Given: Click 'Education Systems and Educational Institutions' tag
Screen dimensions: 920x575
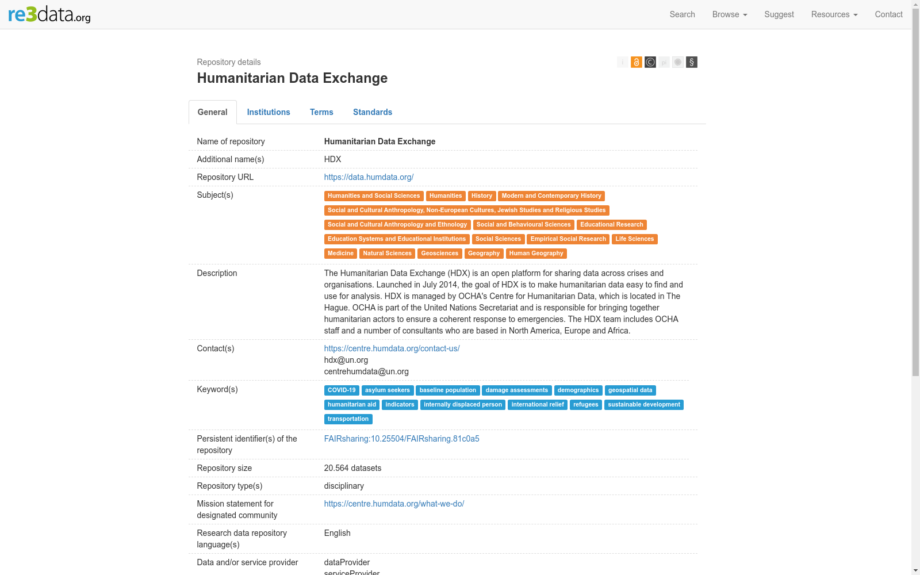Looking at the screenshot, I should click(397, 239).
